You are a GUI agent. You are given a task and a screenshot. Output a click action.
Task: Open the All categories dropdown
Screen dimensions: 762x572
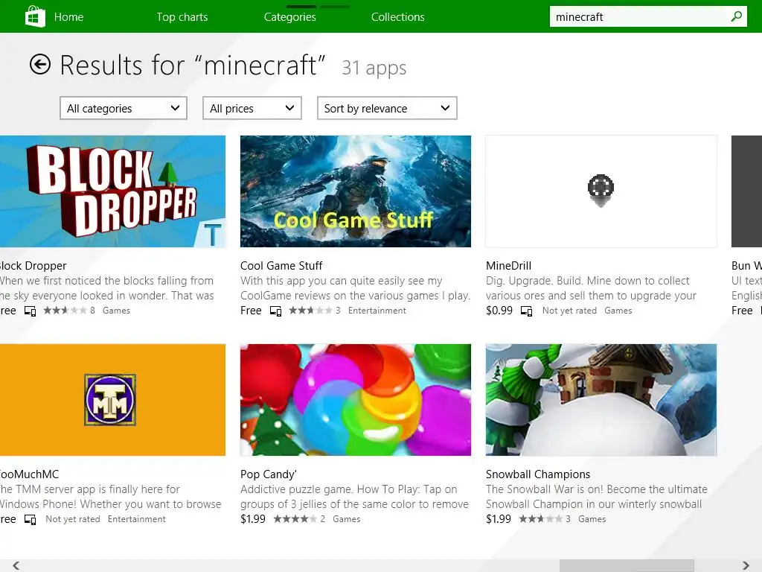[x=124, y=108]
